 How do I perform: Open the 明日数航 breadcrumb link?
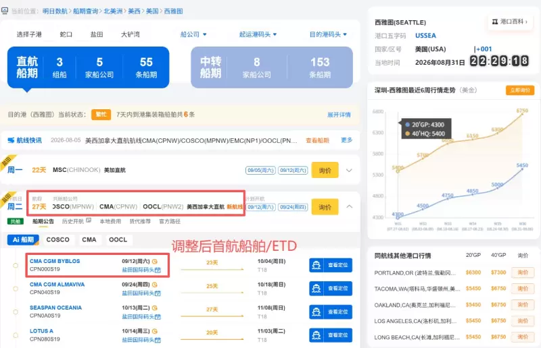[55, 11]
